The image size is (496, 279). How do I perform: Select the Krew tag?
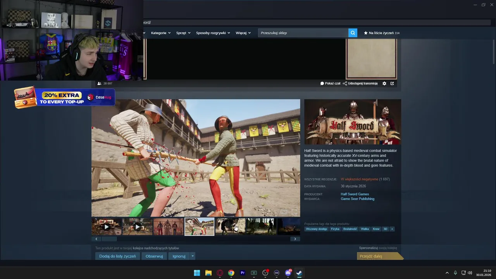click(376, 229)
